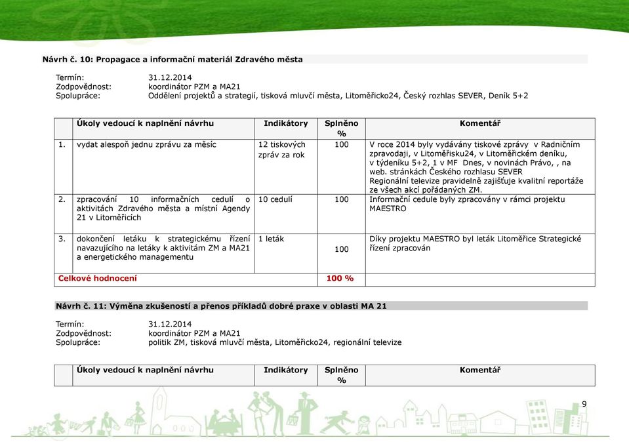Click row number '2.' in first table
The image size is (629, 442).
tap(62, 200)
